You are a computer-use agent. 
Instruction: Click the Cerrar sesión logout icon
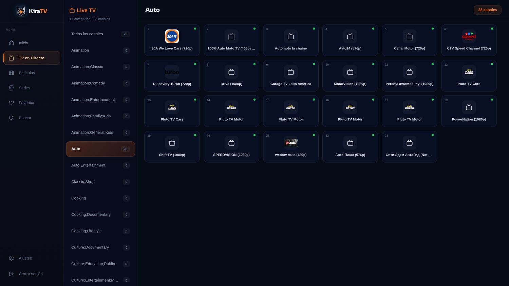[x=11, y=274]
